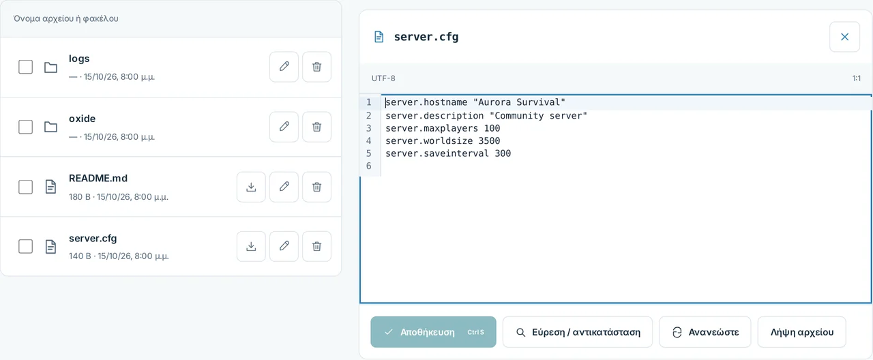The width and height of the screenshot is (873, 360).
Task: Tick the server.cfg checkbox
Action: coord(25,246)
